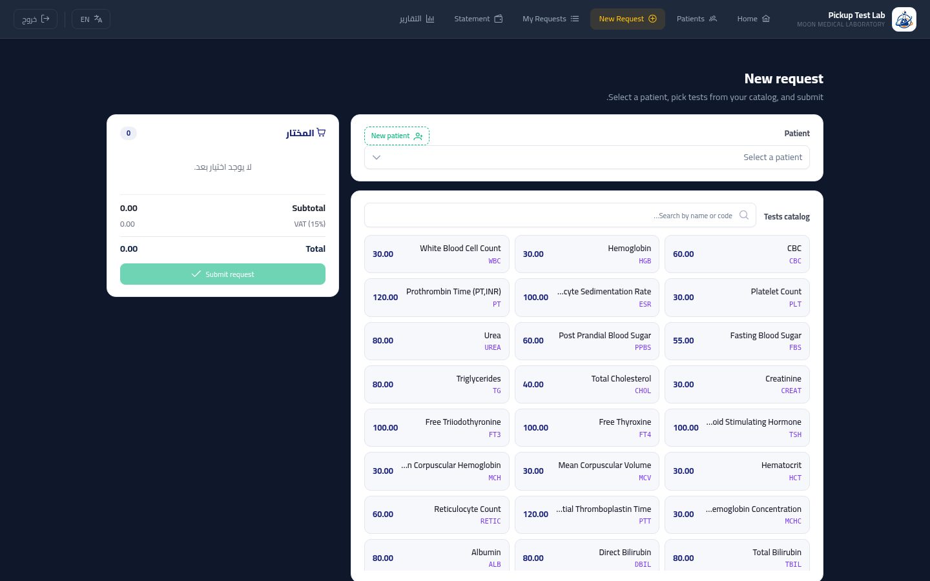The height and width of the screenshot is (581, 930).
Task: Click the New Request plus circle icon
Action: pos(652,19)
